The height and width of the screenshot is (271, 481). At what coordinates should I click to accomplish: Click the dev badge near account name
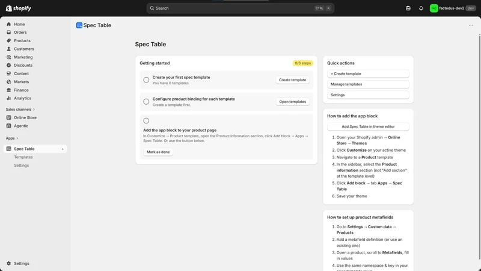pyautogui.click(x=471, y=8)
